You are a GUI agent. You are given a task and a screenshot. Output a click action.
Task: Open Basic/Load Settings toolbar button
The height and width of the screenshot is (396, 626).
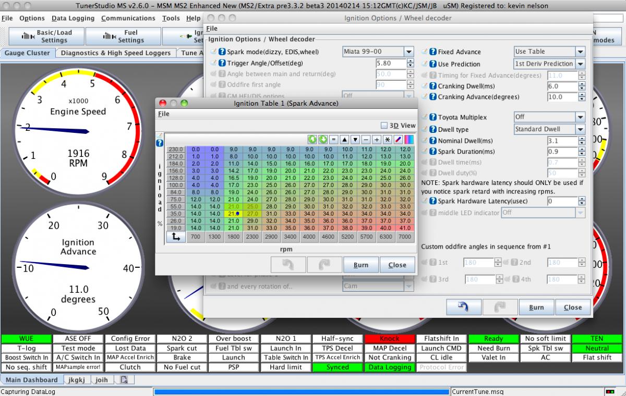[48, 36]
